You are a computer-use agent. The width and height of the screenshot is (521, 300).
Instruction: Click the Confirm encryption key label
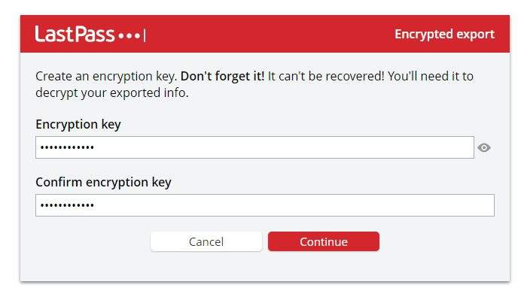103,182
